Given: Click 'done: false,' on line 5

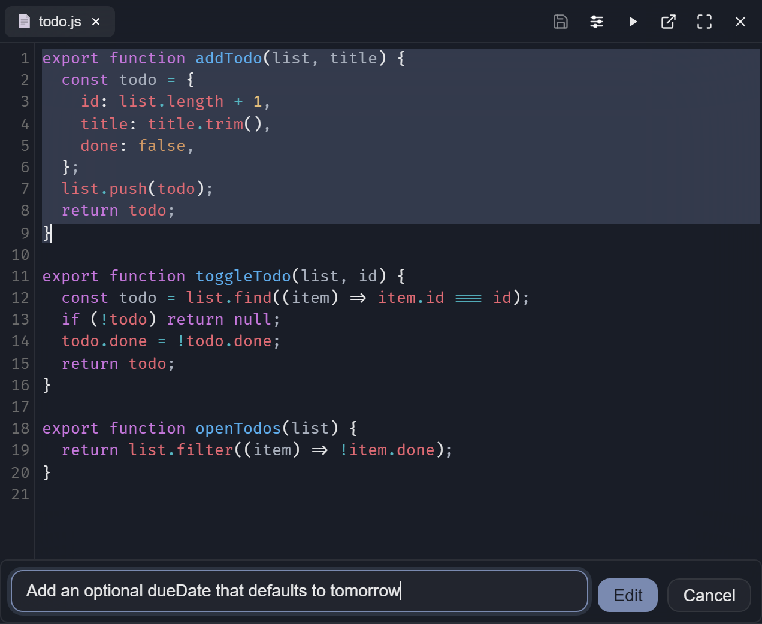Looking at the screenshot, I should 137,146.
